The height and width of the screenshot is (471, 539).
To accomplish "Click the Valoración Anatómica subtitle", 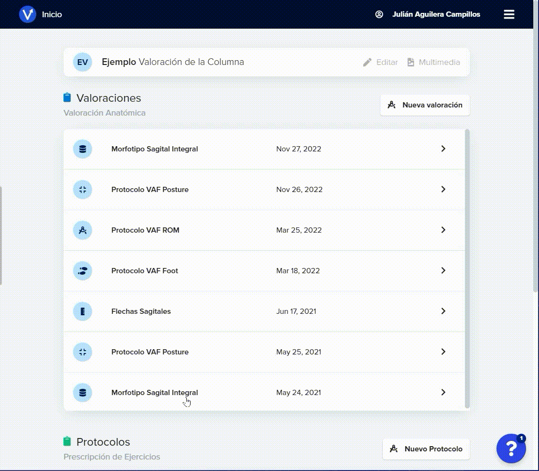I will [105, 113].
